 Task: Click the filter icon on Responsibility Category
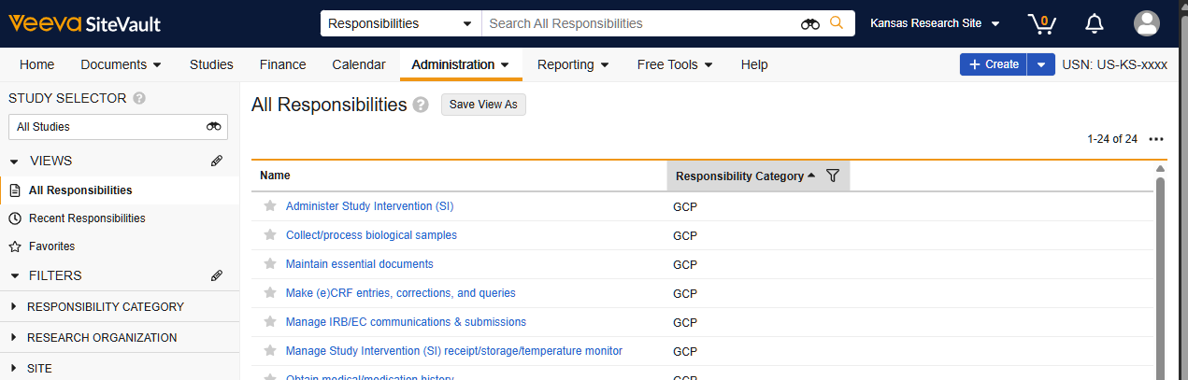click(x=833, y=176)
